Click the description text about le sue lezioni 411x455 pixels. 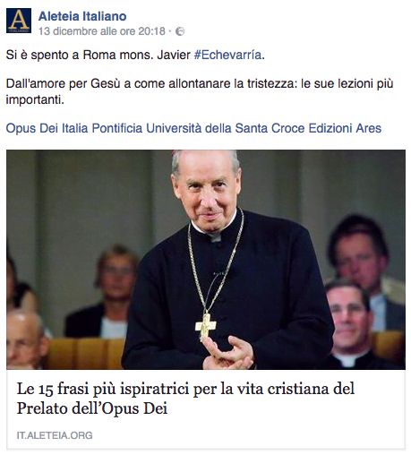click(200, 91)
